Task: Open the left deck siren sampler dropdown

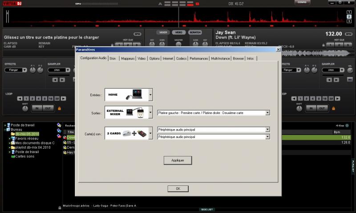Action: (68, 70)
